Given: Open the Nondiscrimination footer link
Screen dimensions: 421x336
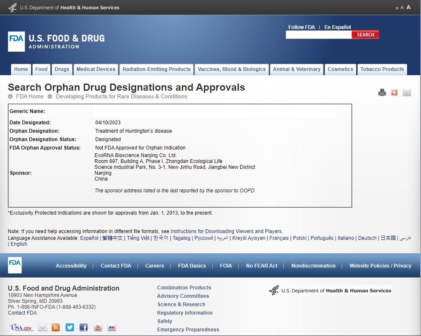Looking at the screenshot, I should [313, 266].
